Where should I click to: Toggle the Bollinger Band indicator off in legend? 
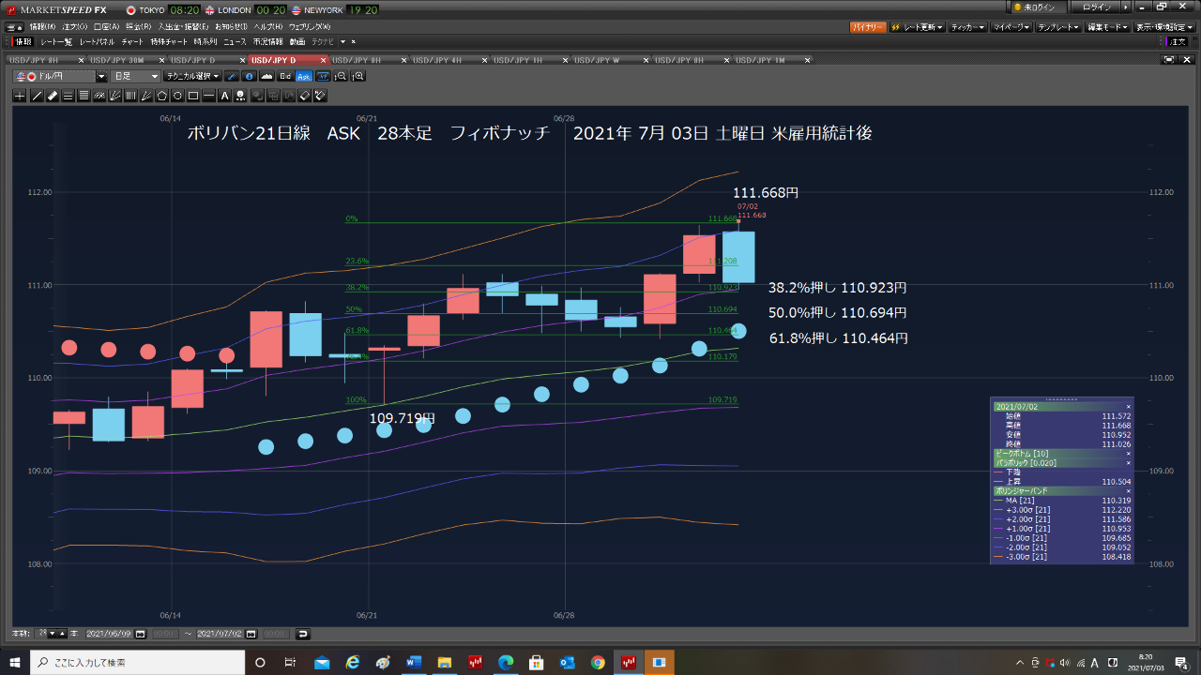pyautogui.click(x=1128, y=490)
